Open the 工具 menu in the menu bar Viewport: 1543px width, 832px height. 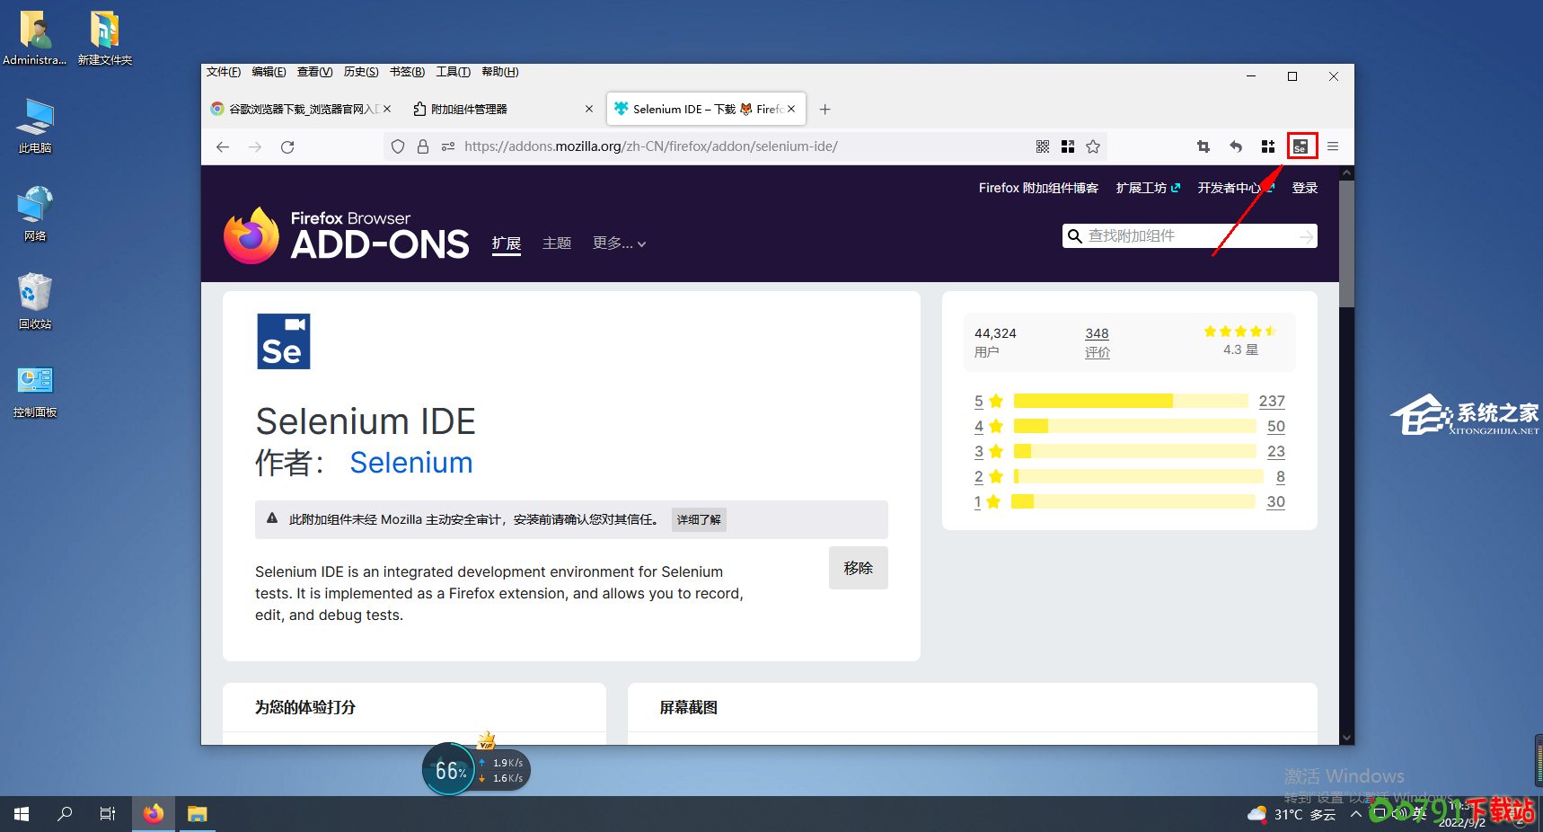[453, 72]
